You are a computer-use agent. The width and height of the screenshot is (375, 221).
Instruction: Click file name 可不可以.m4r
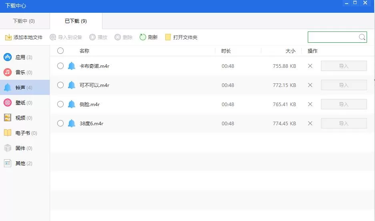(x=94, y=85)
